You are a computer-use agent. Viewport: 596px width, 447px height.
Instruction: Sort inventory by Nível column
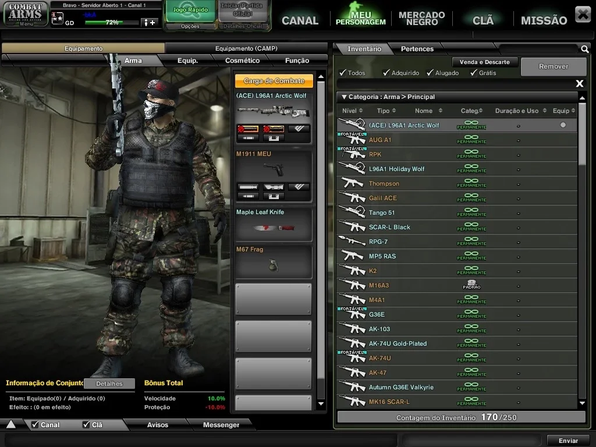352,111
